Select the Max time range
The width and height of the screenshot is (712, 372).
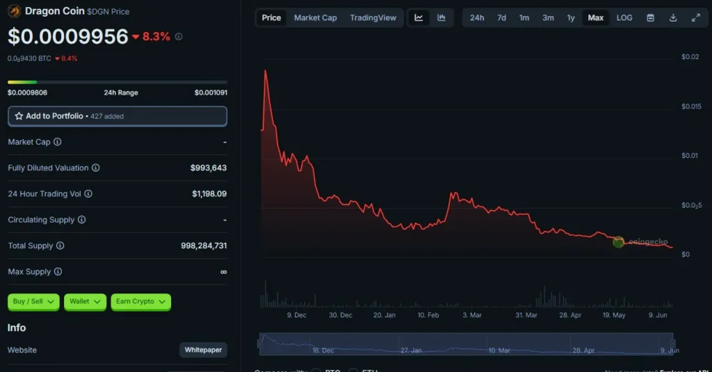point(595,17)
